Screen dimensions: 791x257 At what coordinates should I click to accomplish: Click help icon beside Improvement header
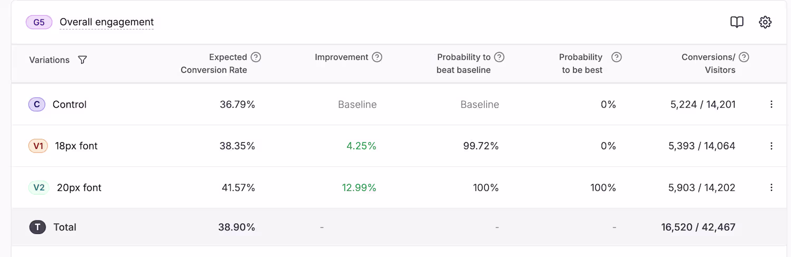tap(377, 57)
